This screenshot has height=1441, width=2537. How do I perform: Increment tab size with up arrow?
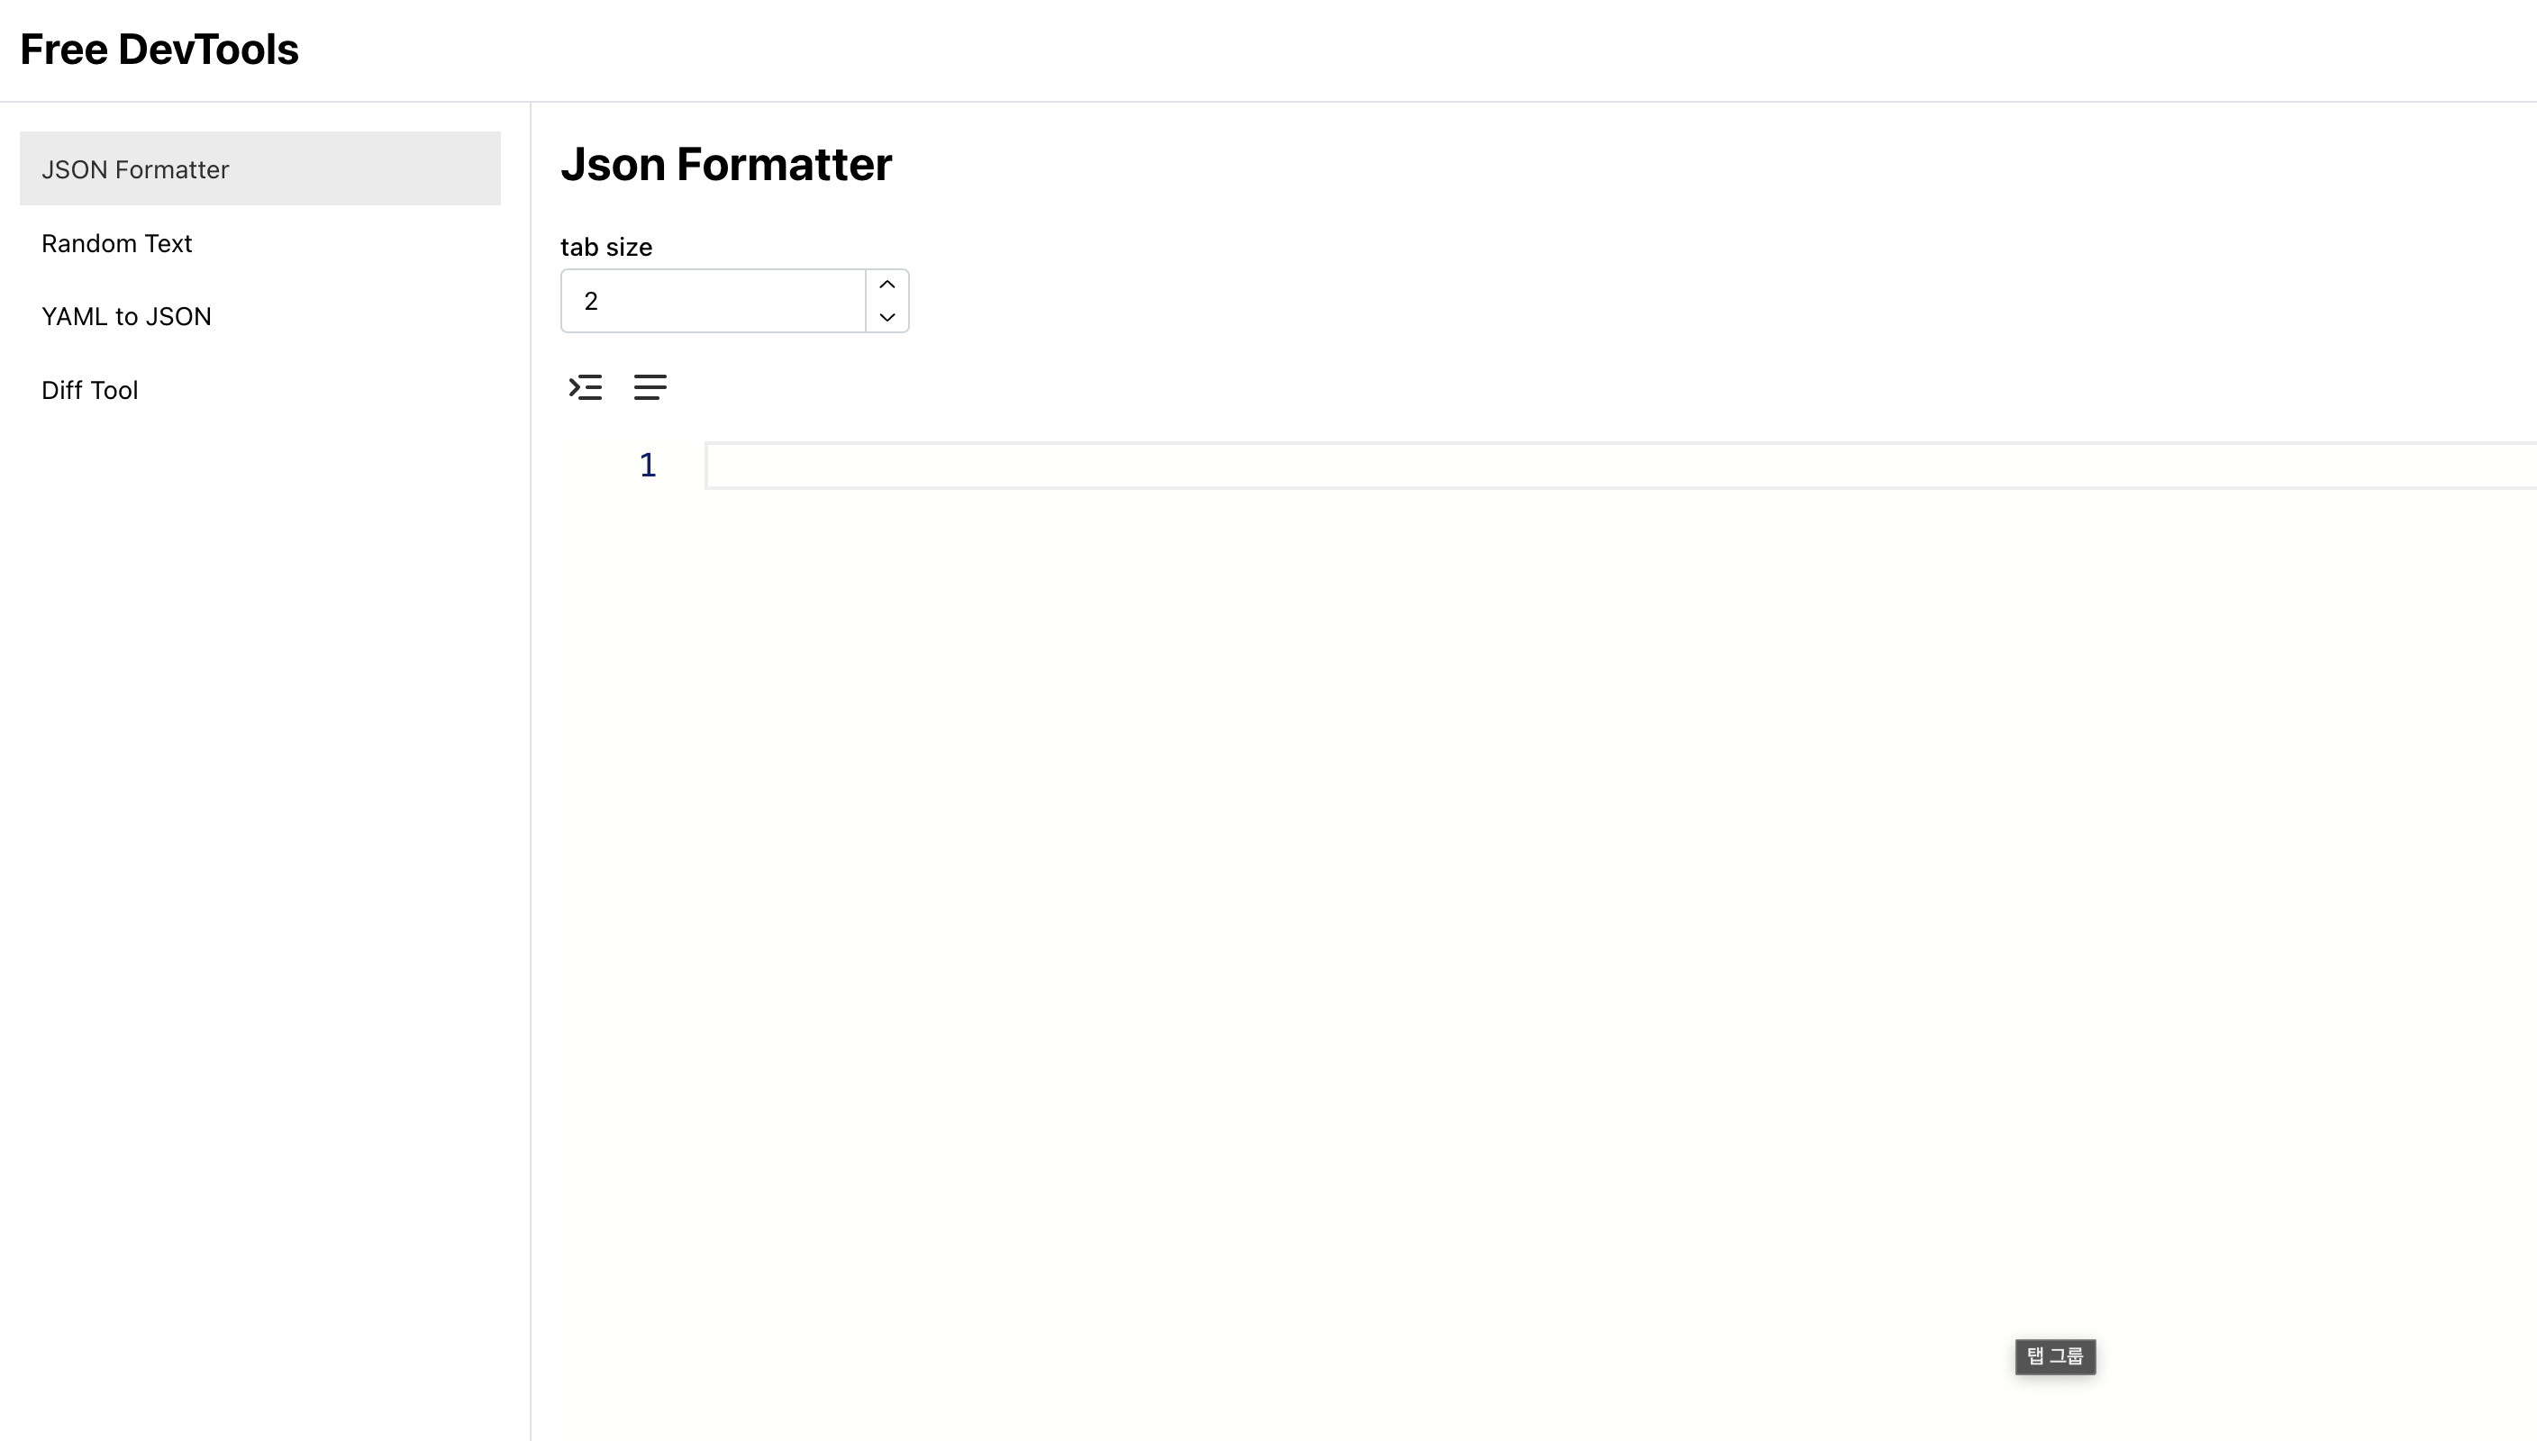coord(887,284)
